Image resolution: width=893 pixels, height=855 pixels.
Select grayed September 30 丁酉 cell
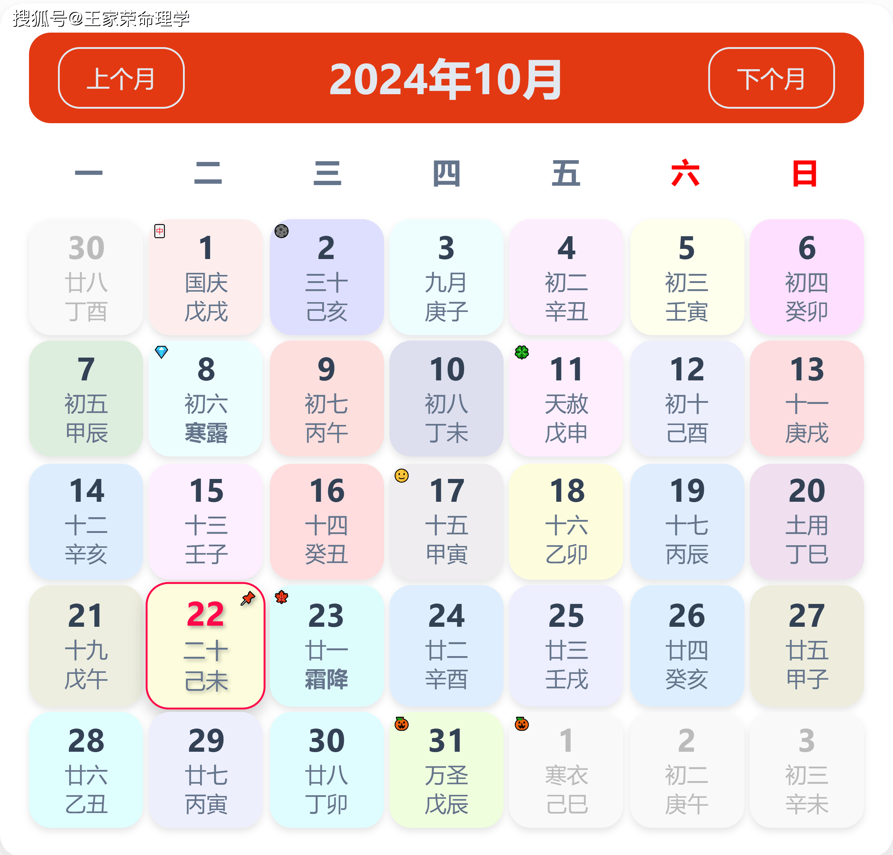tap(86, 278)
